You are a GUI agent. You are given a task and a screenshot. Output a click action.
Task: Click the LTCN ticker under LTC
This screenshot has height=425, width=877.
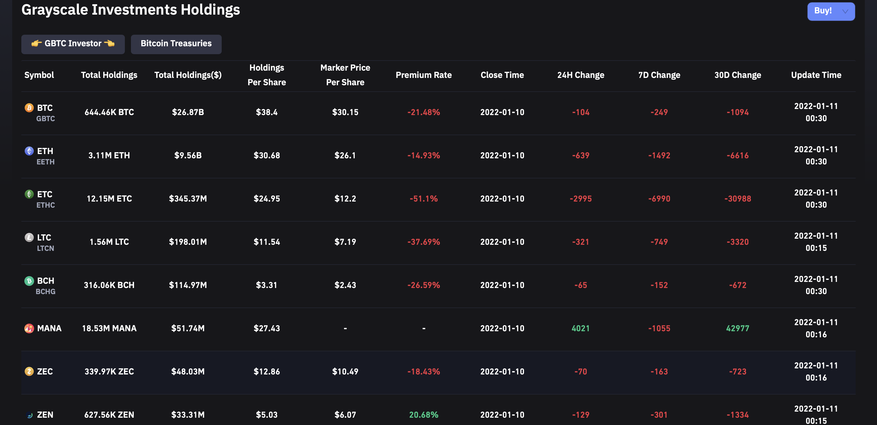pos(45,248)
